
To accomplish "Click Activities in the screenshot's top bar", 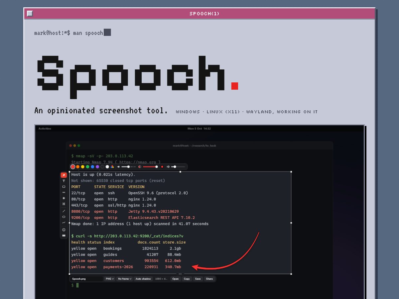I will (x=45, y=129).
